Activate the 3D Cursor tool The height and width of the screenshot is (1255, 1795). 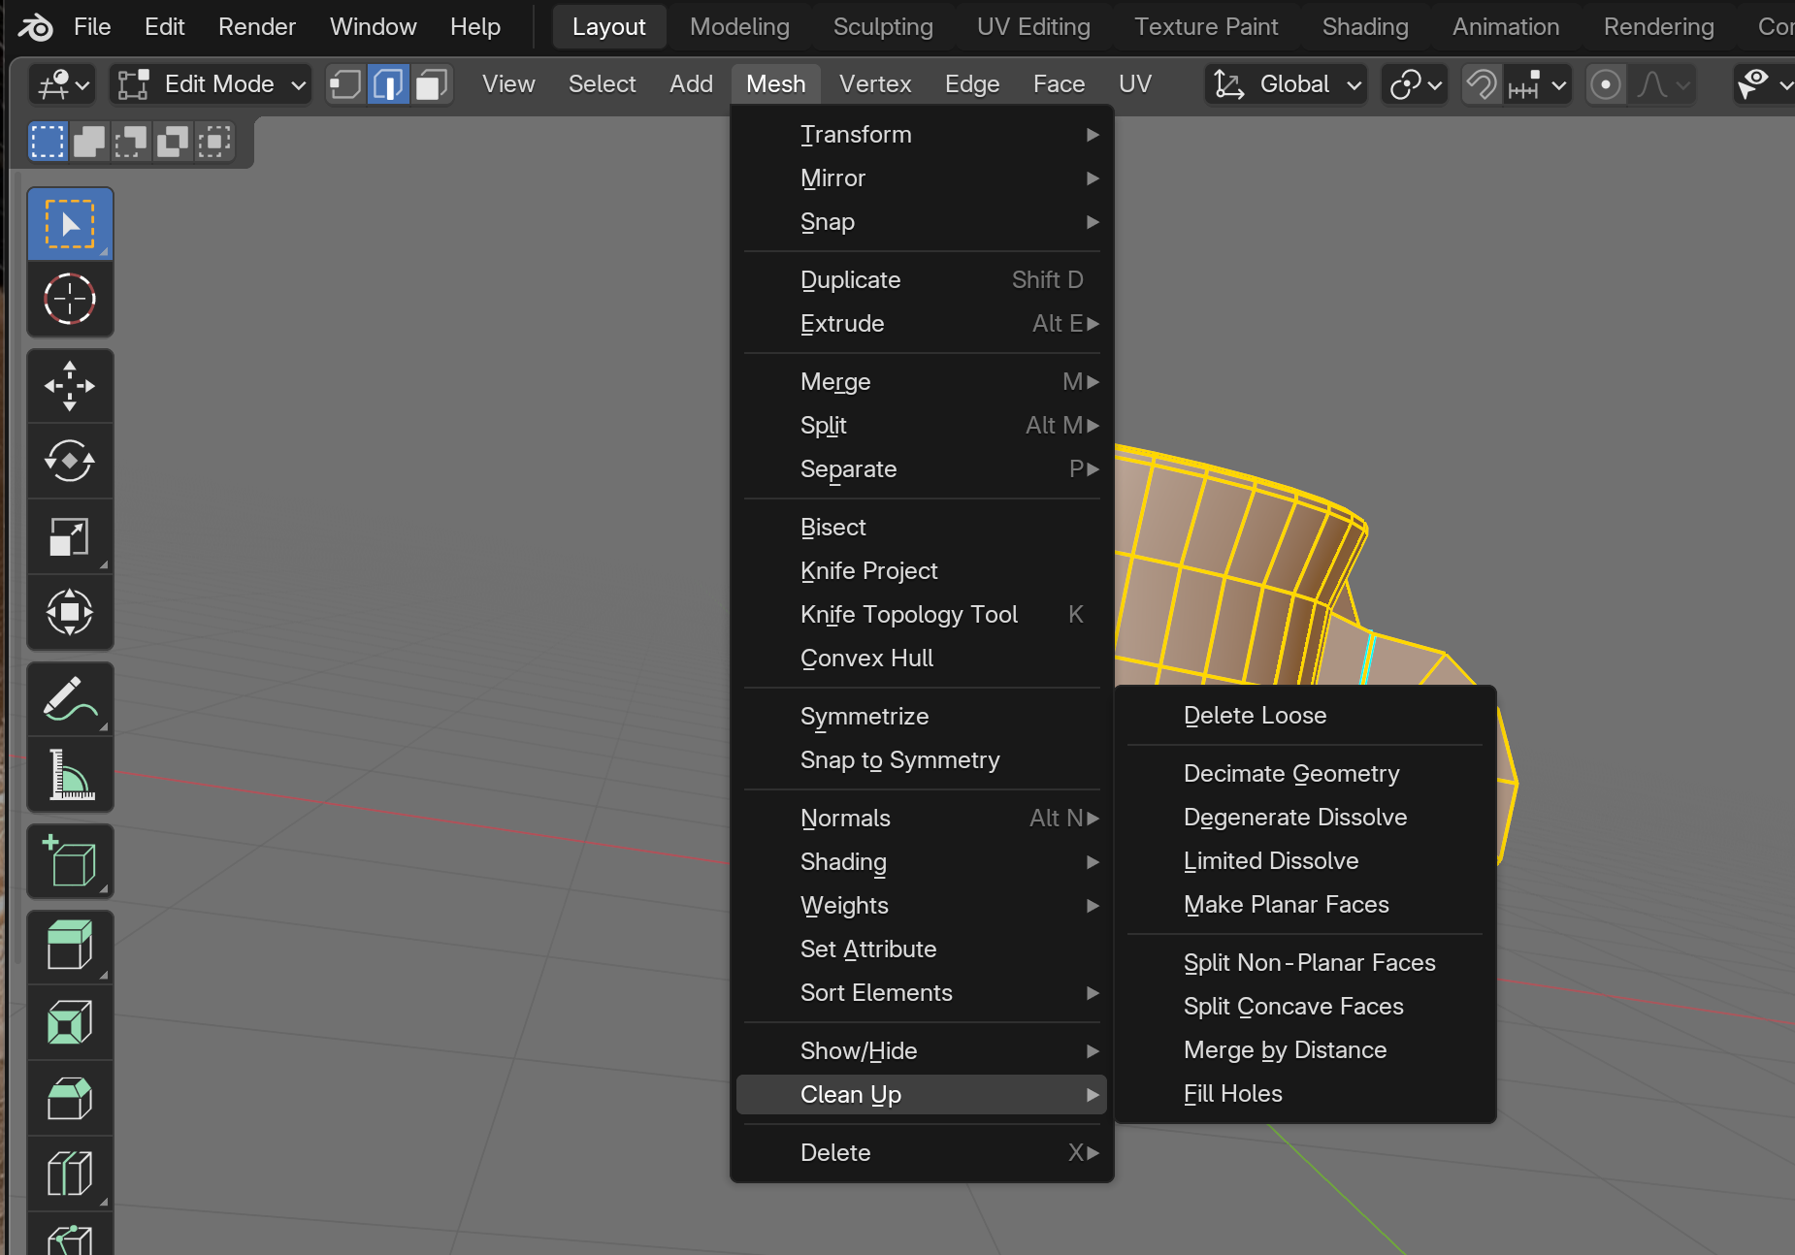click(70, 299)
